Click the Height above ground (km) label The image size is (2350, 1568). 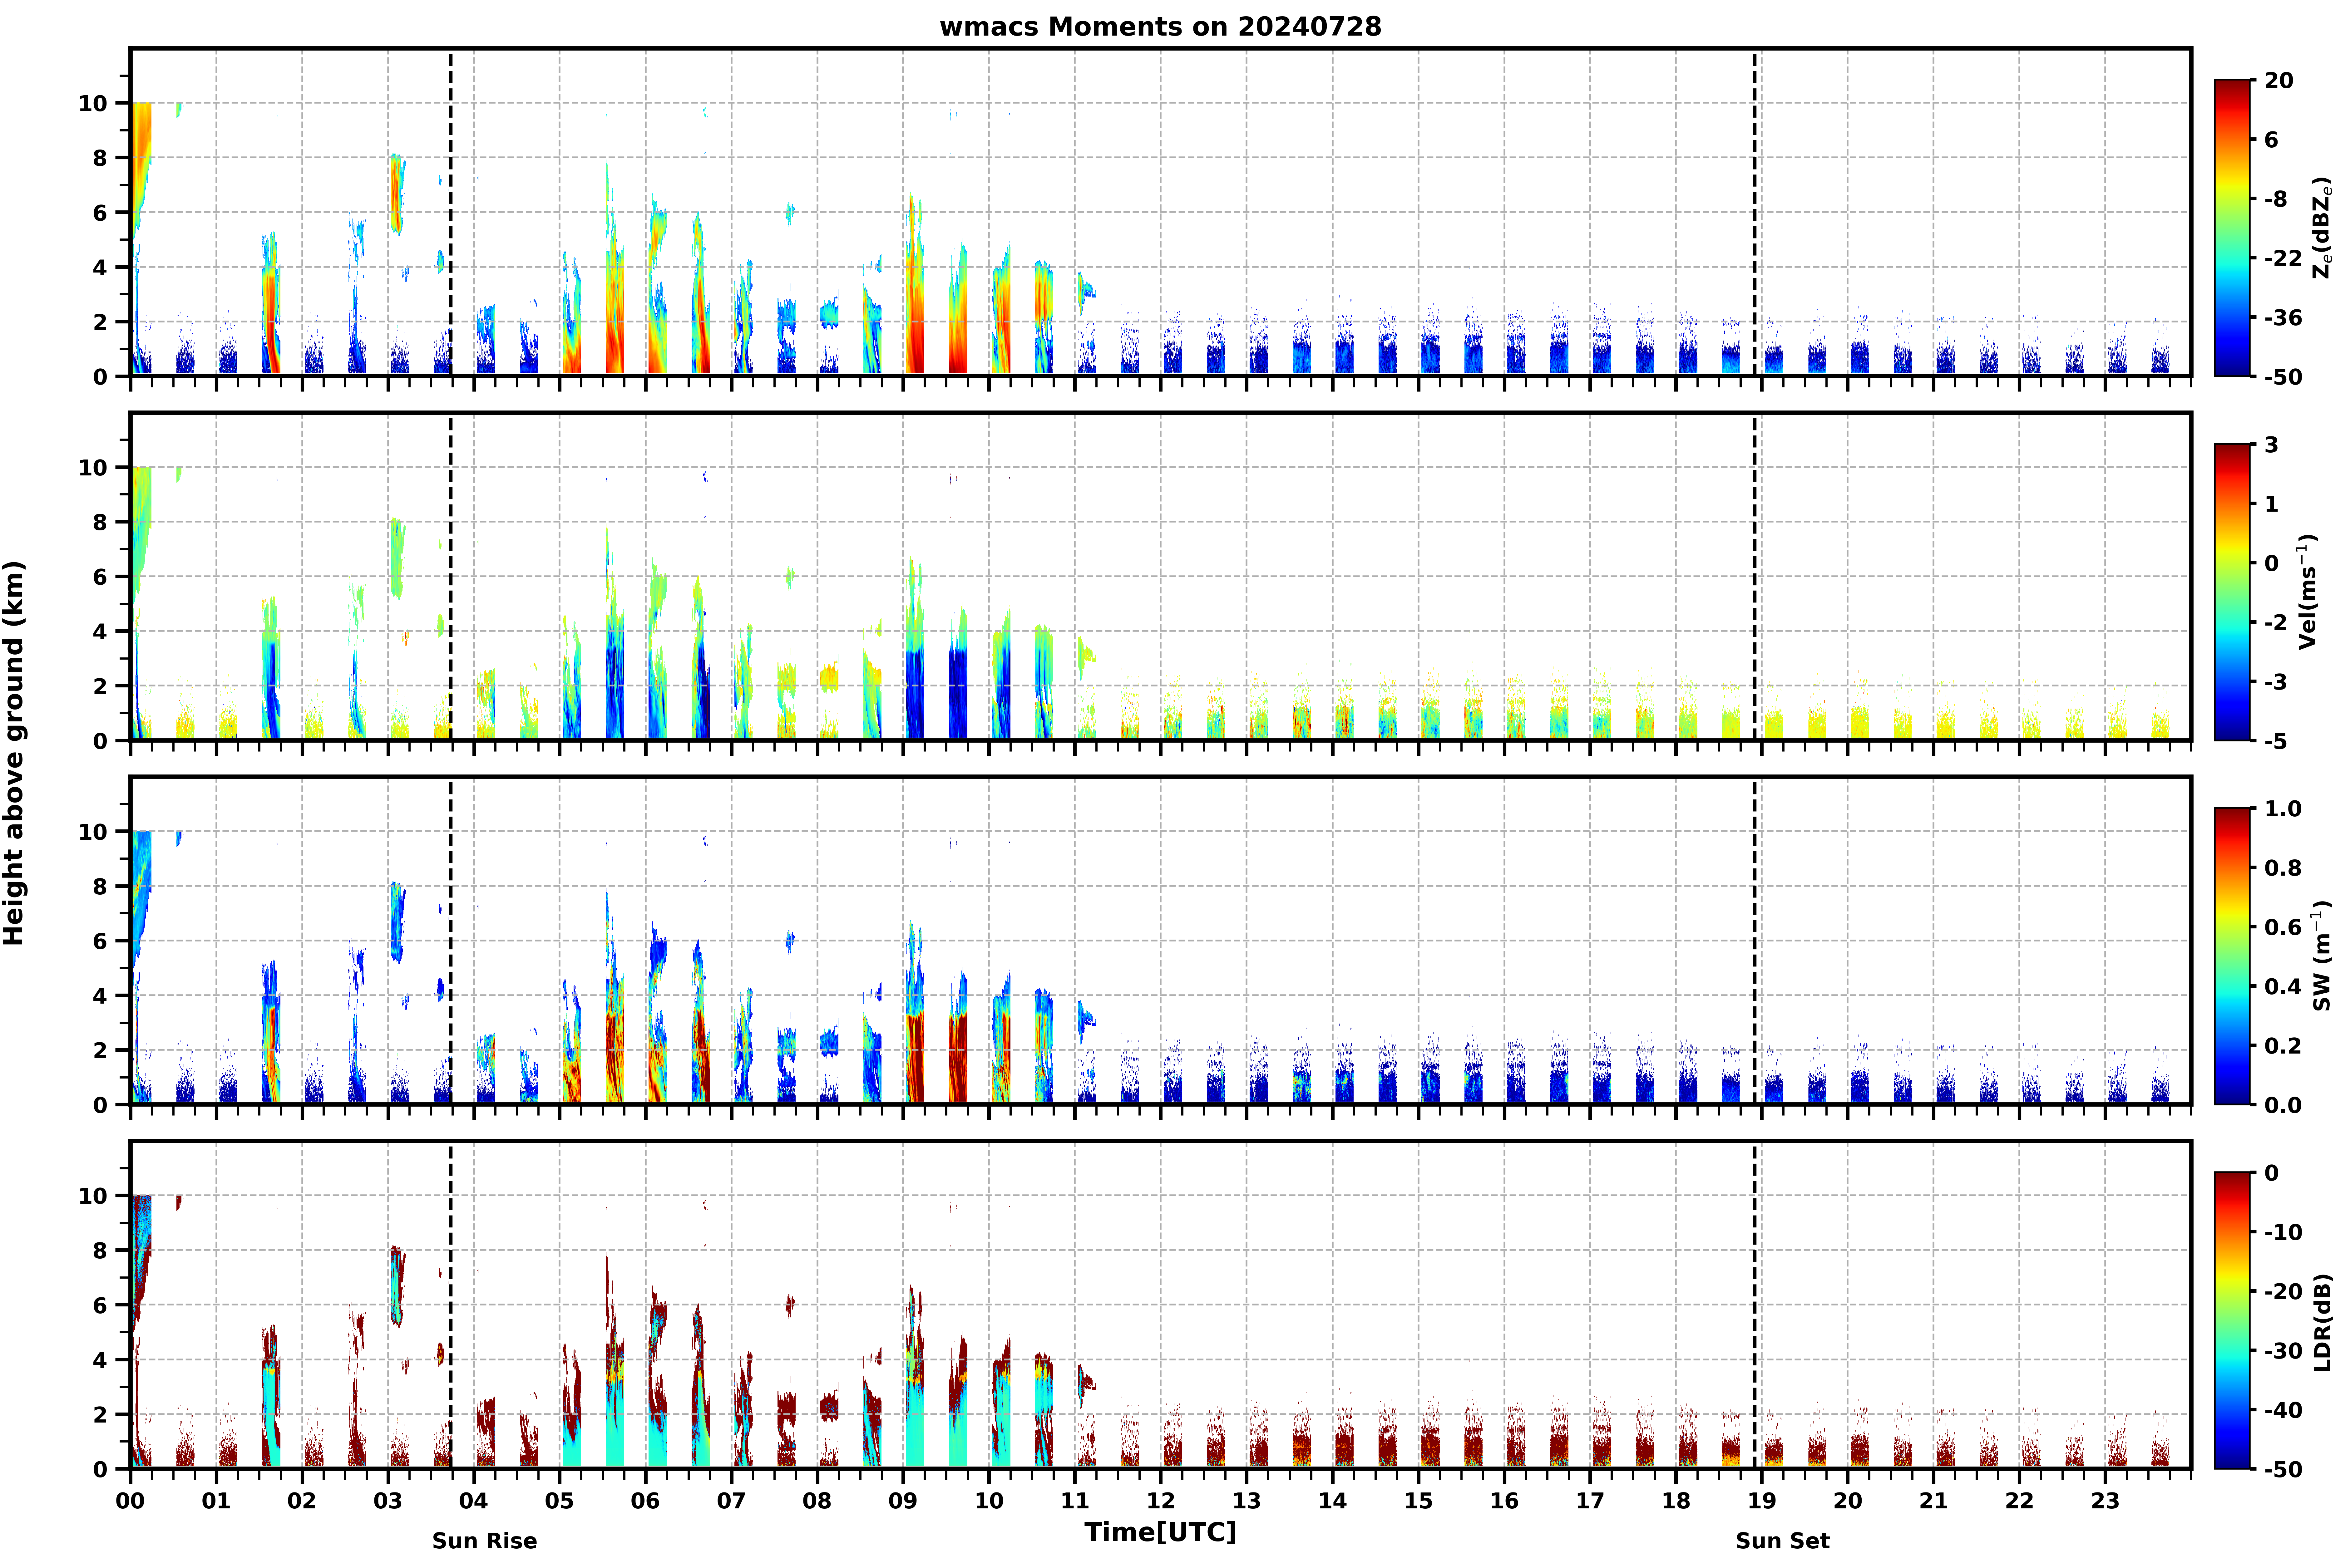(14, 753)
